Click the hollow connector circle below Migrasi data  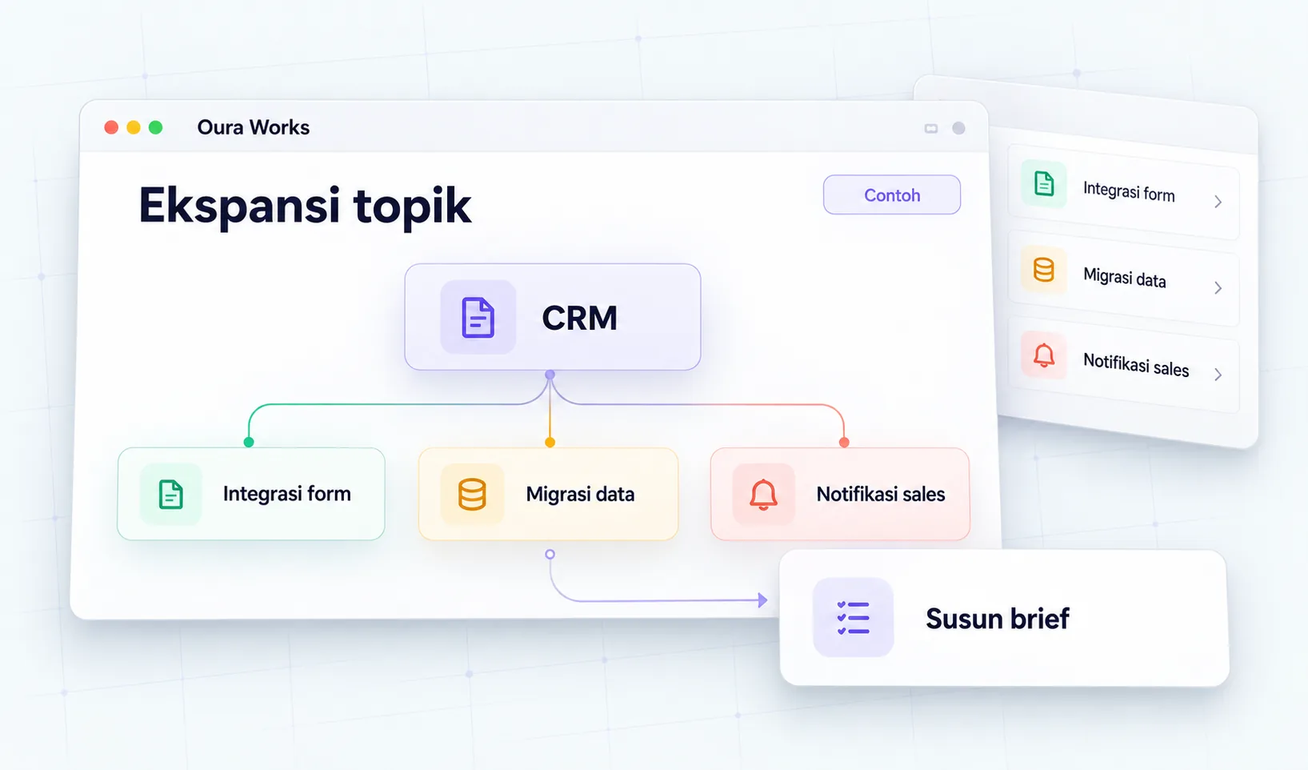[x=550, y=554]
